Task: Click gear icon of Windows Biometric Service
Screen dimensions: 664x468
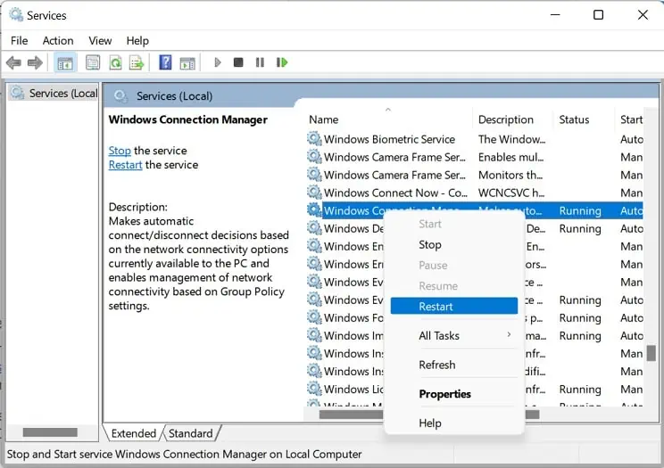Action: (314, 139)
